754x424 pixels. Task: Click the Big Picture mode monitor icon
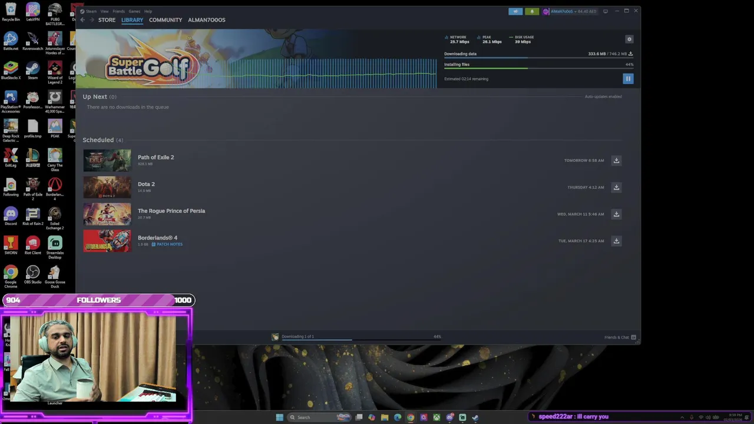pyautogui.click(x=605, y=11)
